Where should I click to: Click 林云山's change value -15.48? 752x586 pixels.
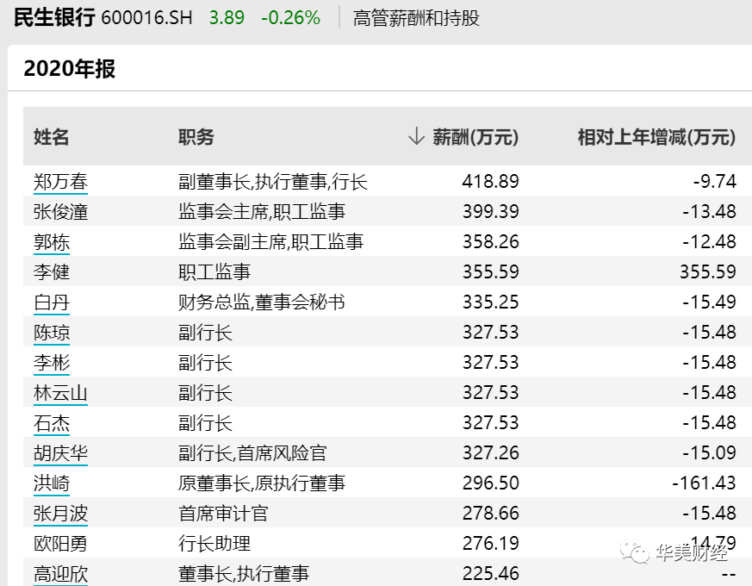pos(709,394)
